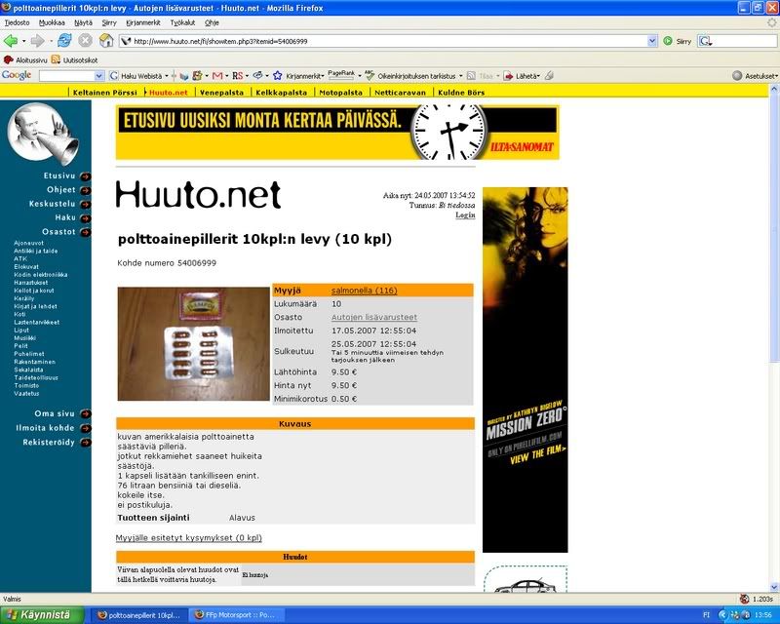Image resolution: width=780 pixels, height=624 pixels.
Task: Click the FI language indicator in system tray
Action: 706,615
